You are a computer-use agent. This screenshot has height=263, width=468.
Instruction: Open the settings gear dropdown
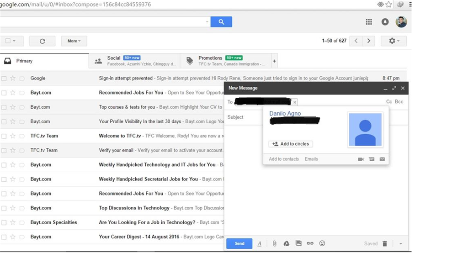pos(394,41)
